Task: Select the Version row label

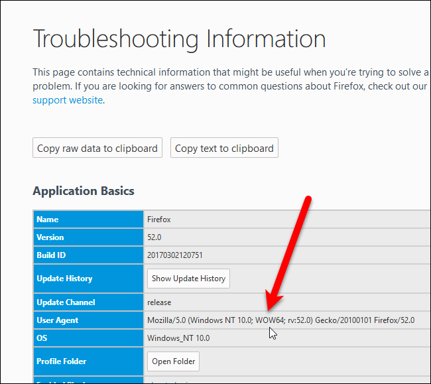Action: click(x=50, y=237)
